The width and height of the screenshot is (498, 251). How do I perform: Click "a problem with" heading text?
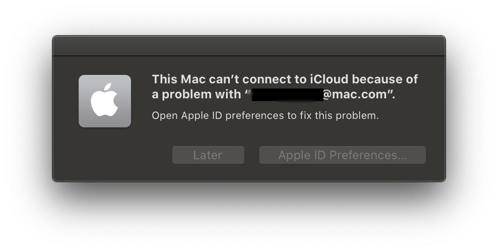click(x=196, y=94)
